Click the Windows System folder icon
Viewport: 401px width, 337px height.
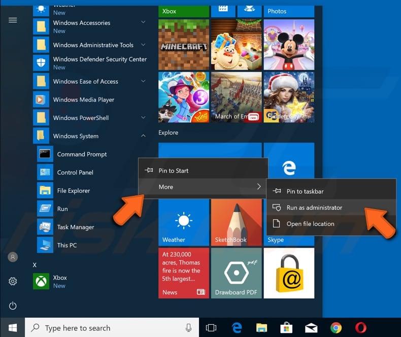click(41, 136)
